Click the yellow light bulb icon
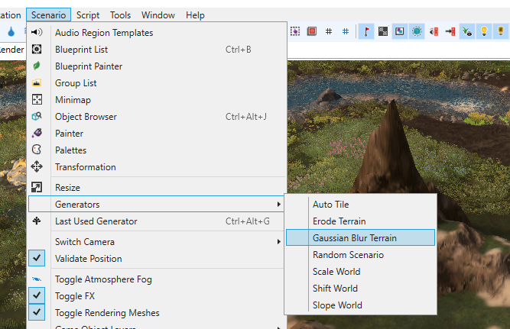 coord(484,31)
